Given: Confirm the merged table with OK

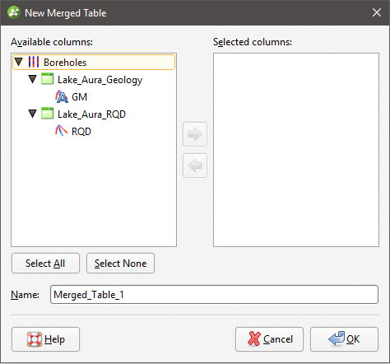Looking at the screenshot, I should (344, 339).
